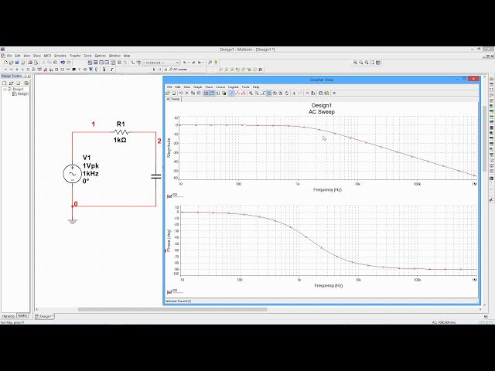This screenshot has width=495, height=371.
Task: Open the Options menu in Multisim
Action: (x=101, y=56)
